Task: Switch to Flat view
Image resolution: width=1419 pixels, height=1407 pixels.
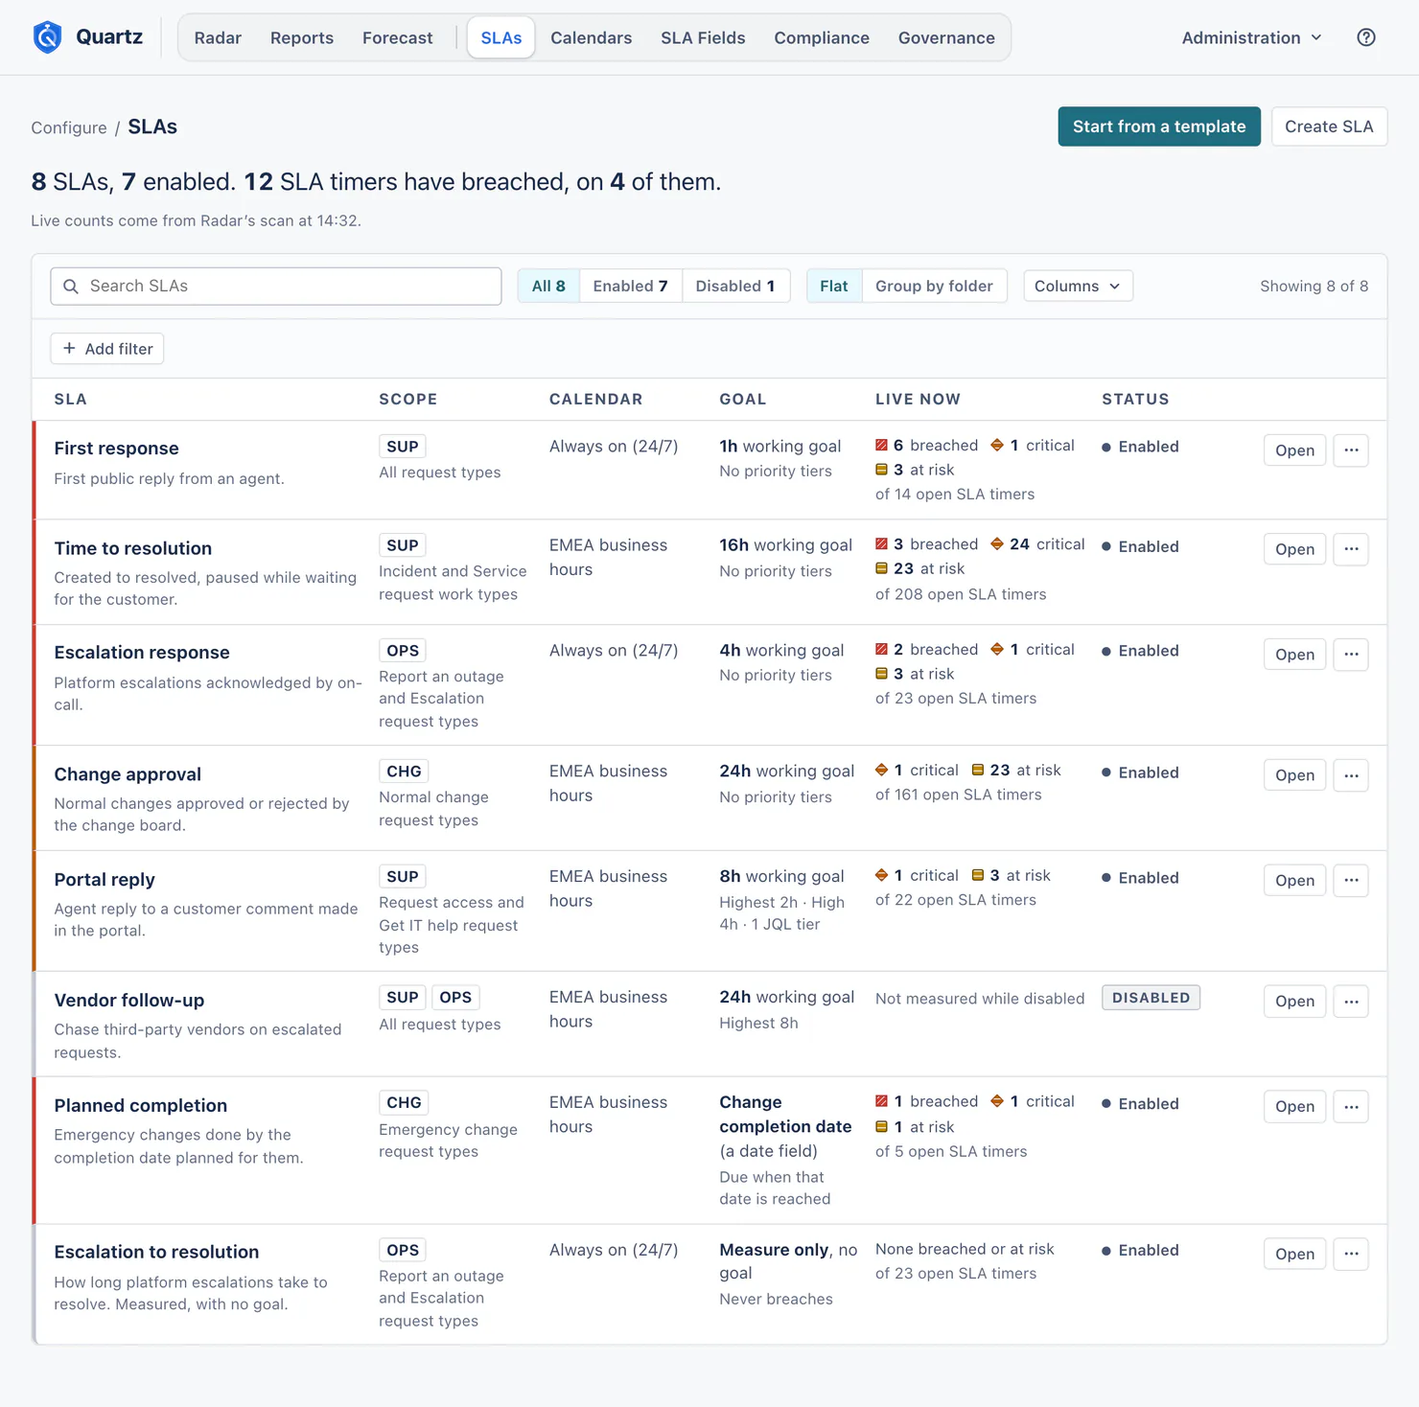Action: click(834, 287)
